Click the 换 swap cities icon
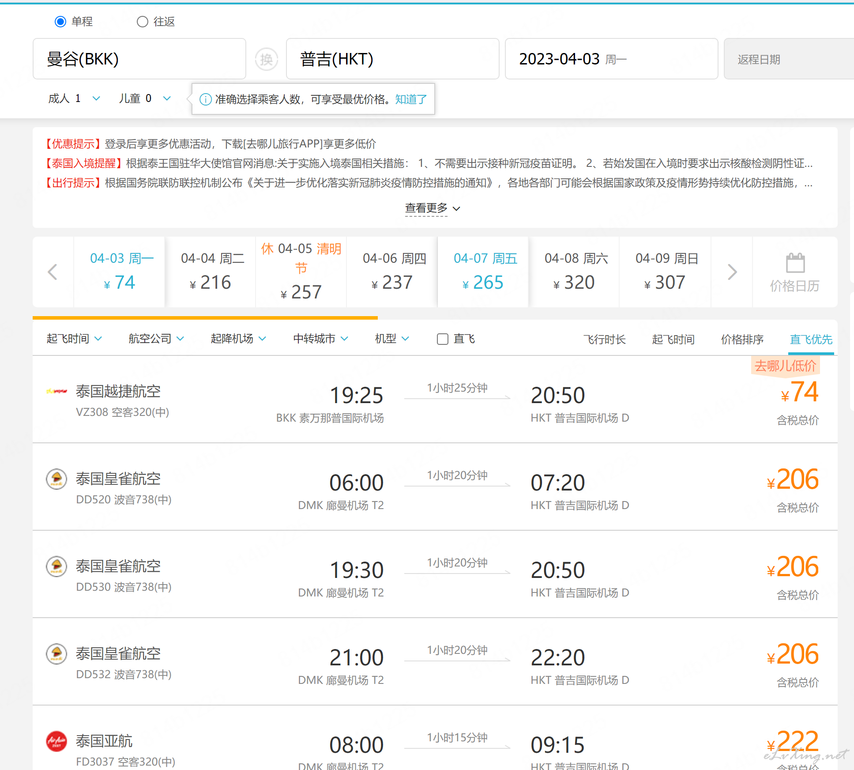 pos(266,59)
